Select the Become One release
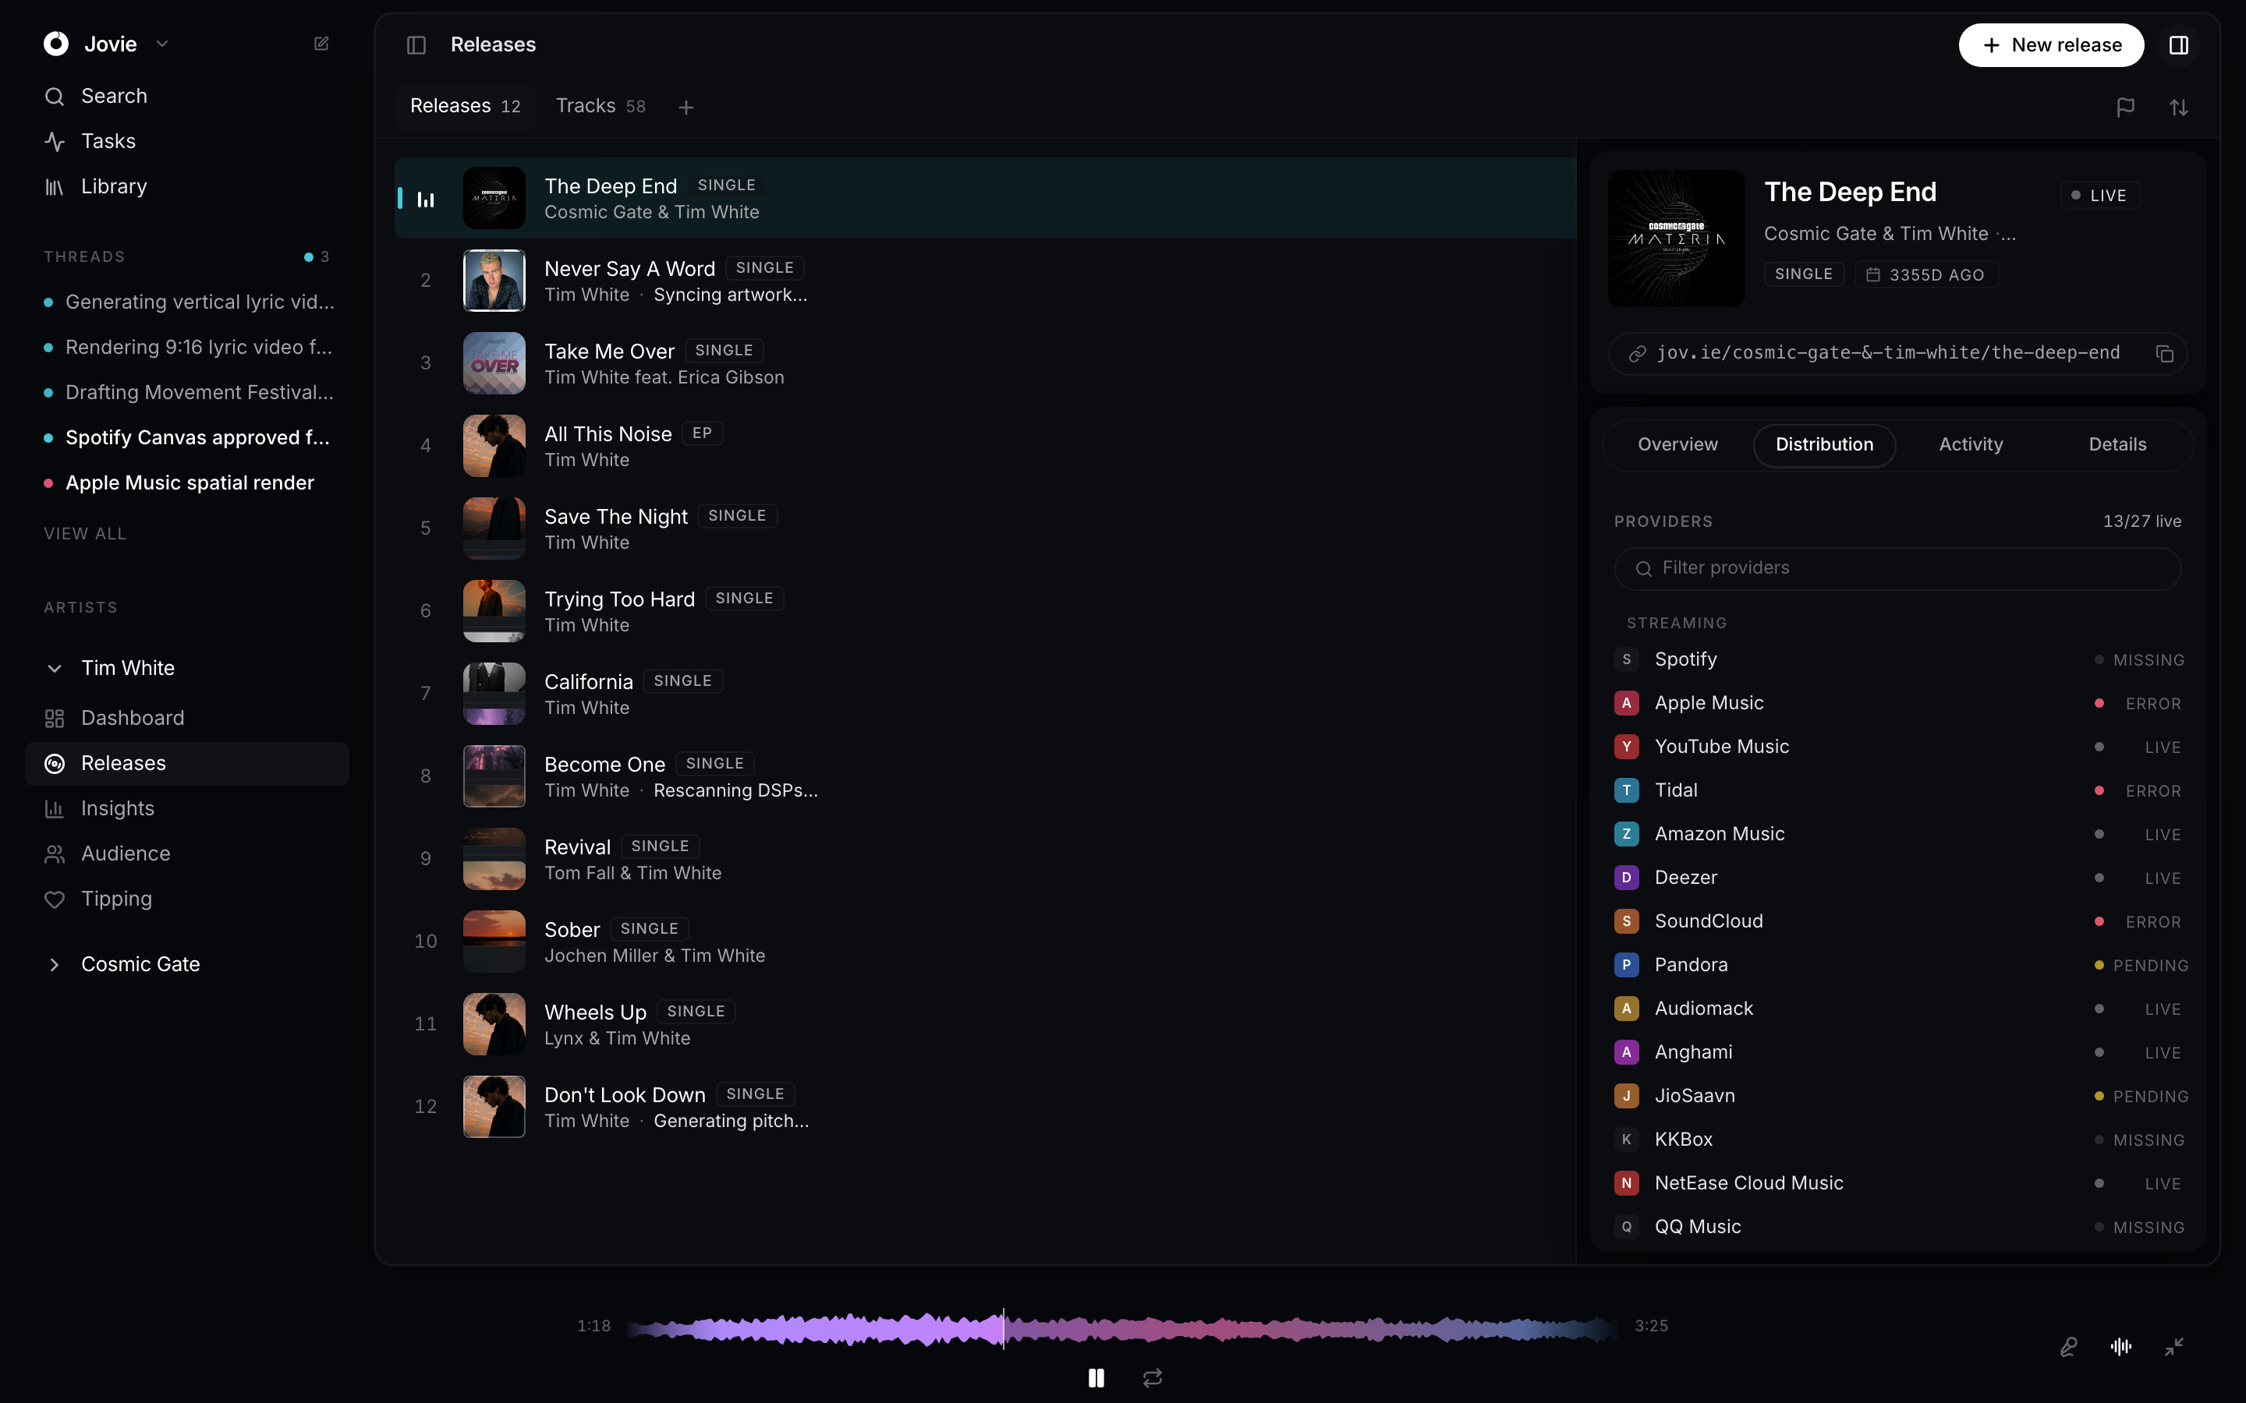The height and width of the screenshot is (1403, 2246). tap(986, 776)
